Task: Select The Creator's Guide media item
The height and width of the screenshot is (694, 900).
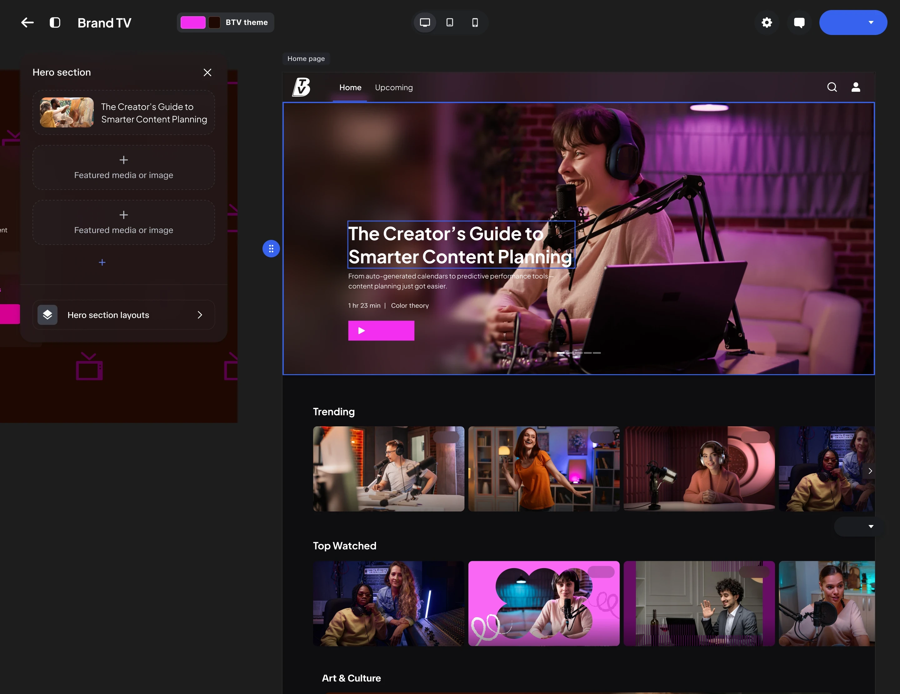Action: (123, 113)
